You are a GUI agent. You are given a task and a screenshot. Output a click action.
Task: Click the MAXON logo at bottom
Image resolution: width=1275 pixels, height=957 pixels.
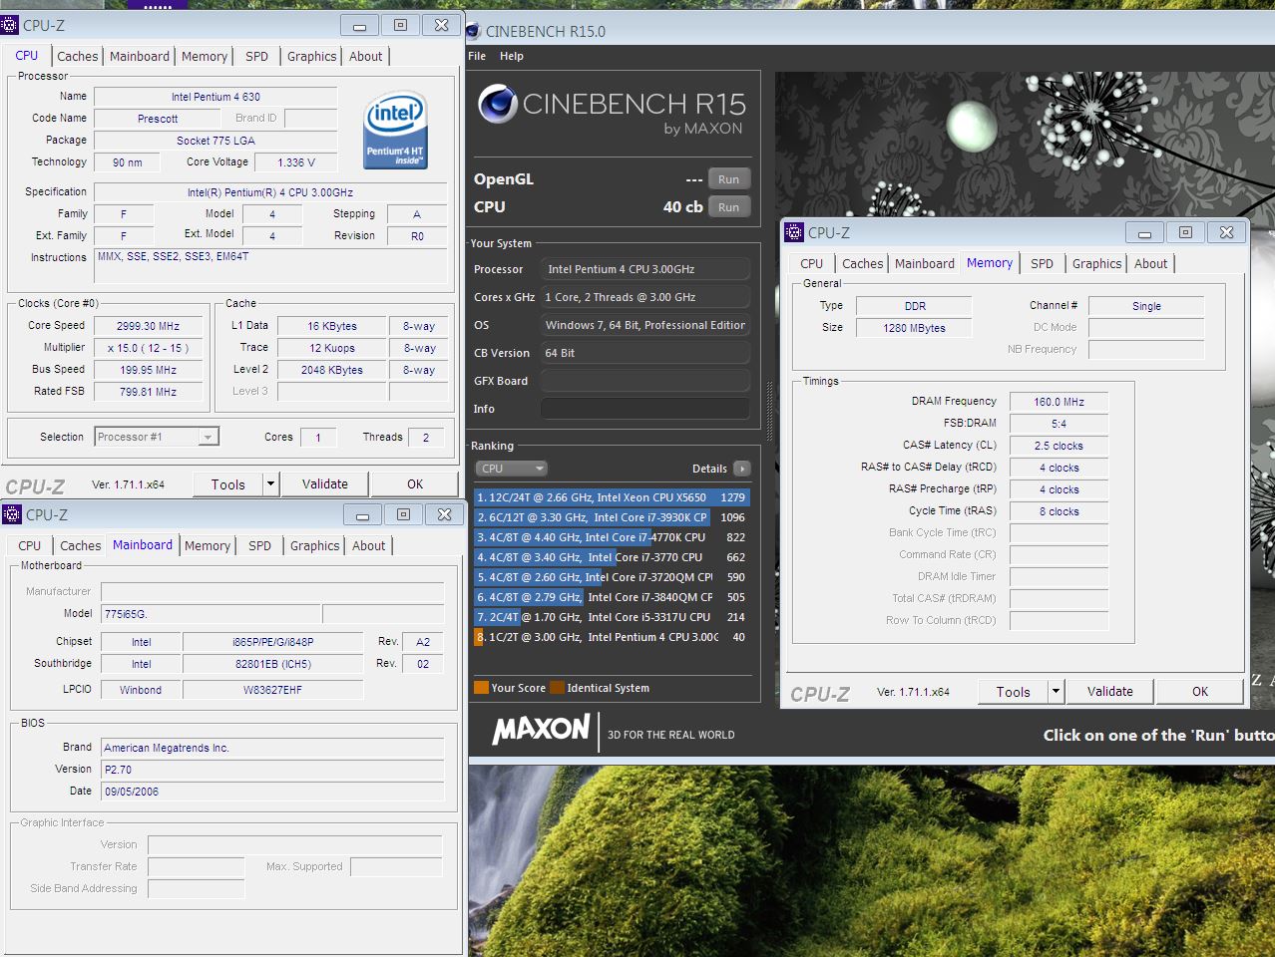tap(542, 730)
